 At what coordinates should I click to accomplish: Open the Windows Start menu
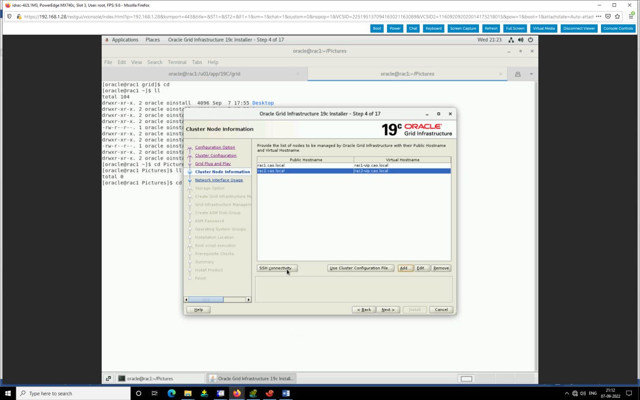pyautogui.click(x=8, y=394)
